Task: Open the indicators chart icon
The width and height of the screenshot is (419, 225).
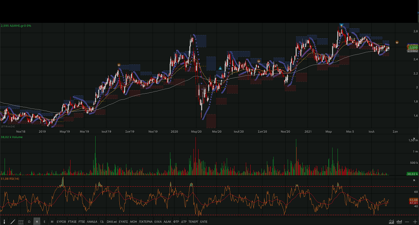Action: coord(391,222)
